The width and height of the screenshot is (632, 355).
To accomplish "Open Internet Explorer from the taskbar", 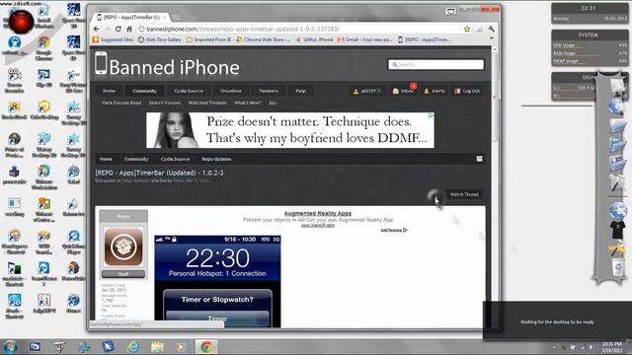I will point(132,346).
